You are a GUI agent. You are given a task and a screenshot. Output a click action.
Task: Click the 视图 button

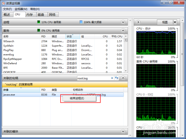165,22
